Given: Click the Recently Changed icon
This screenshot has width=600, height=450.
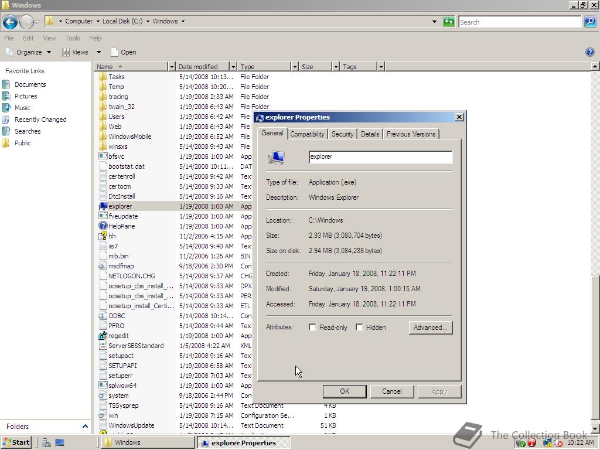Looking at the screenshot, I should 6,120.
